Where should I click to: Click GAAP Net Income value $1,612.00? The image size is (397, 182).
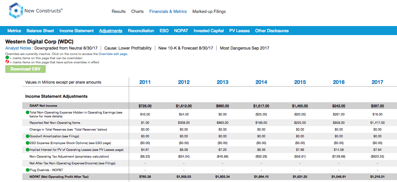(x=184, y=106)
